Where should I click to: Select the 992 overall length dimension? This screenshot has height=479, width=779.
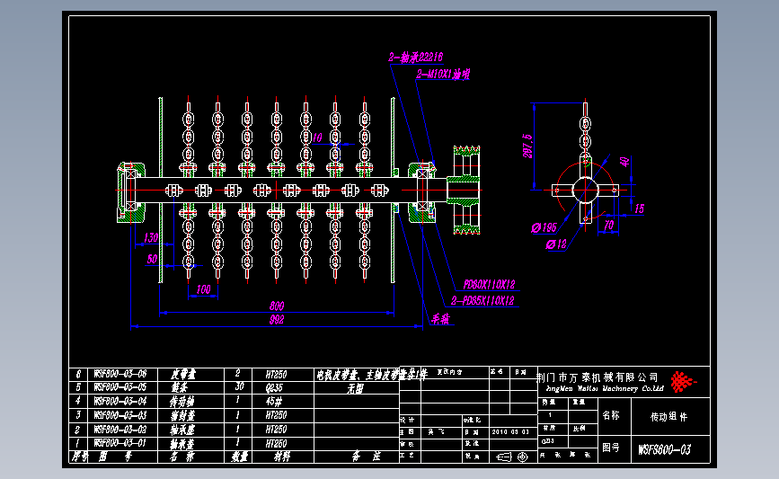click(277, 320)
